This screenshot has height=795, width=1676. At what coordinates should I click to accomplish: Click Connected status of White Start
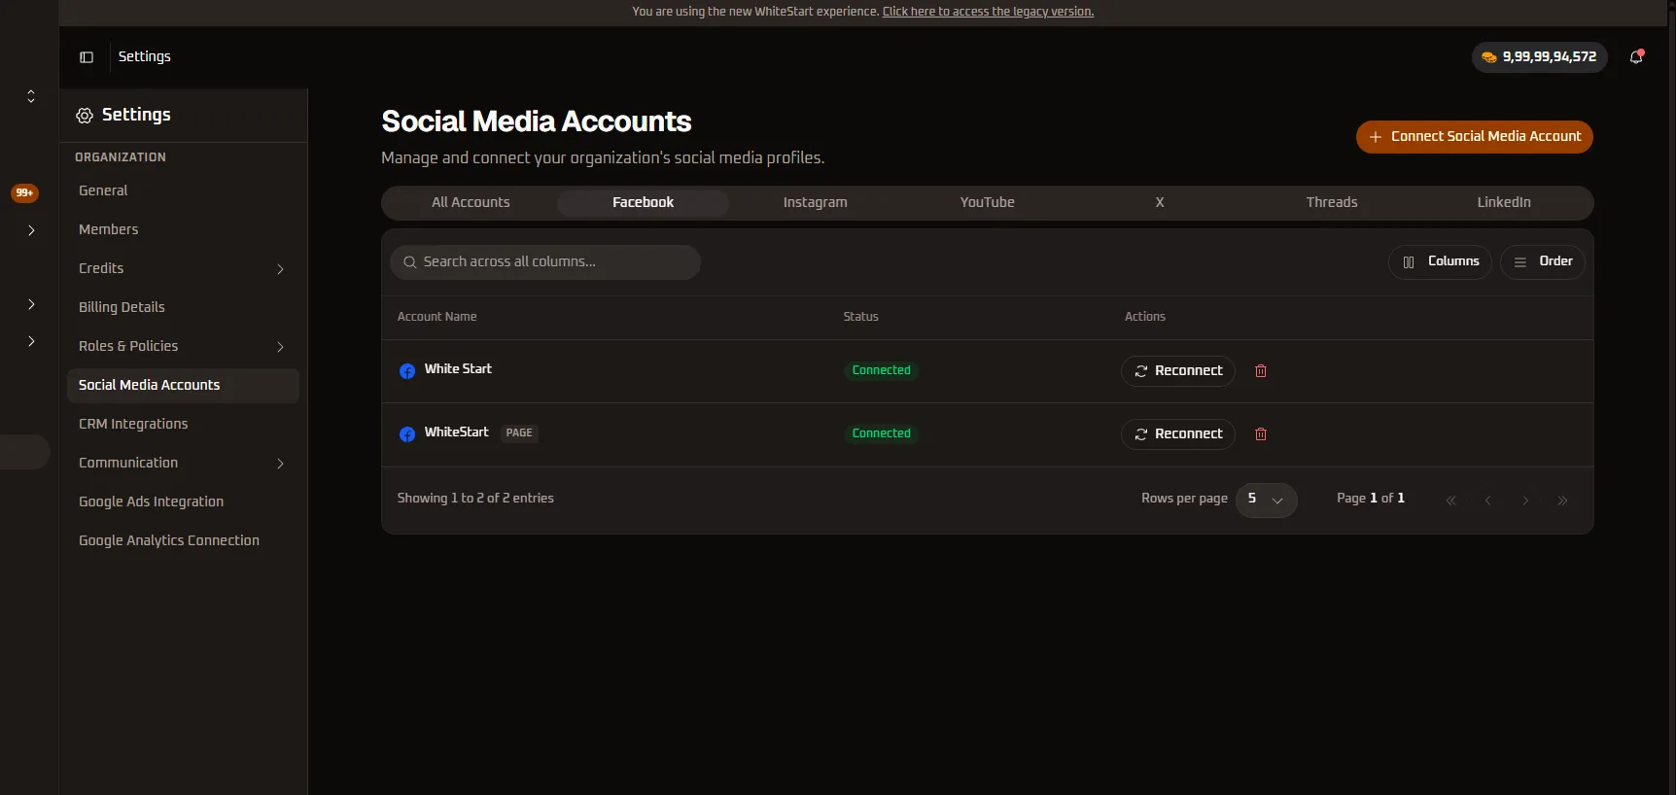tap(881, 370)
